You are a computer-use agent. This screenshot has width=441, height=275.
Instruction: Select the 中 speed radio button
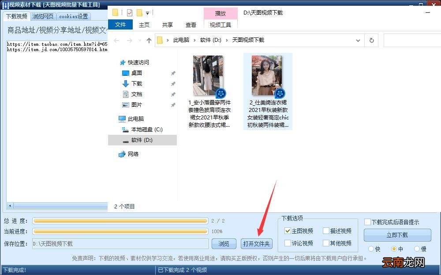point(394,249)
